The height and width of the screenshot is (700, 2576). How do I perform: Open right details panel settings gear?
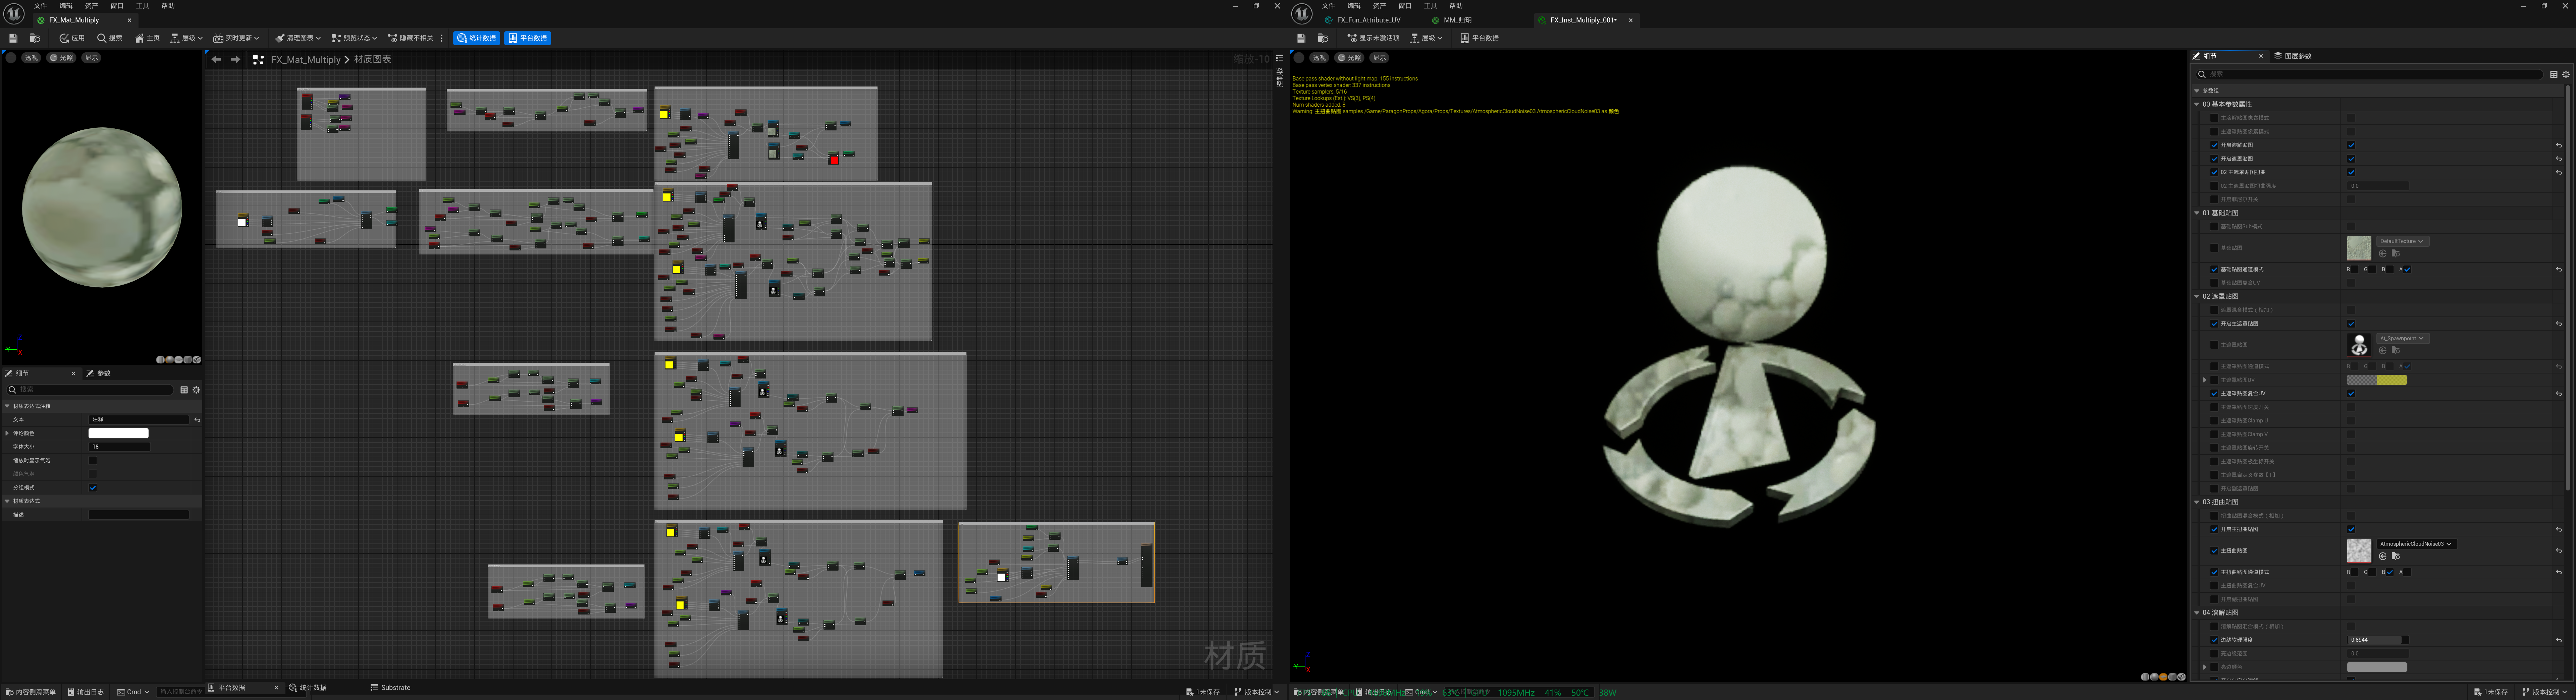tap(2566, 74)
